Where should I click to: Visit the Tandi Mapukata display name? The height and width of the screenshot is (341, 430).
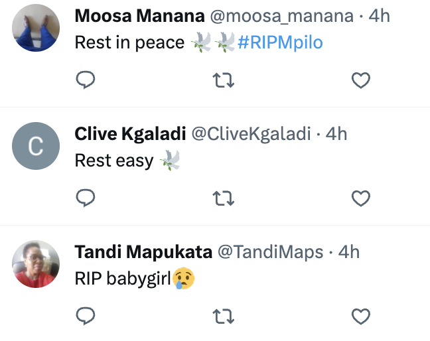143,252
